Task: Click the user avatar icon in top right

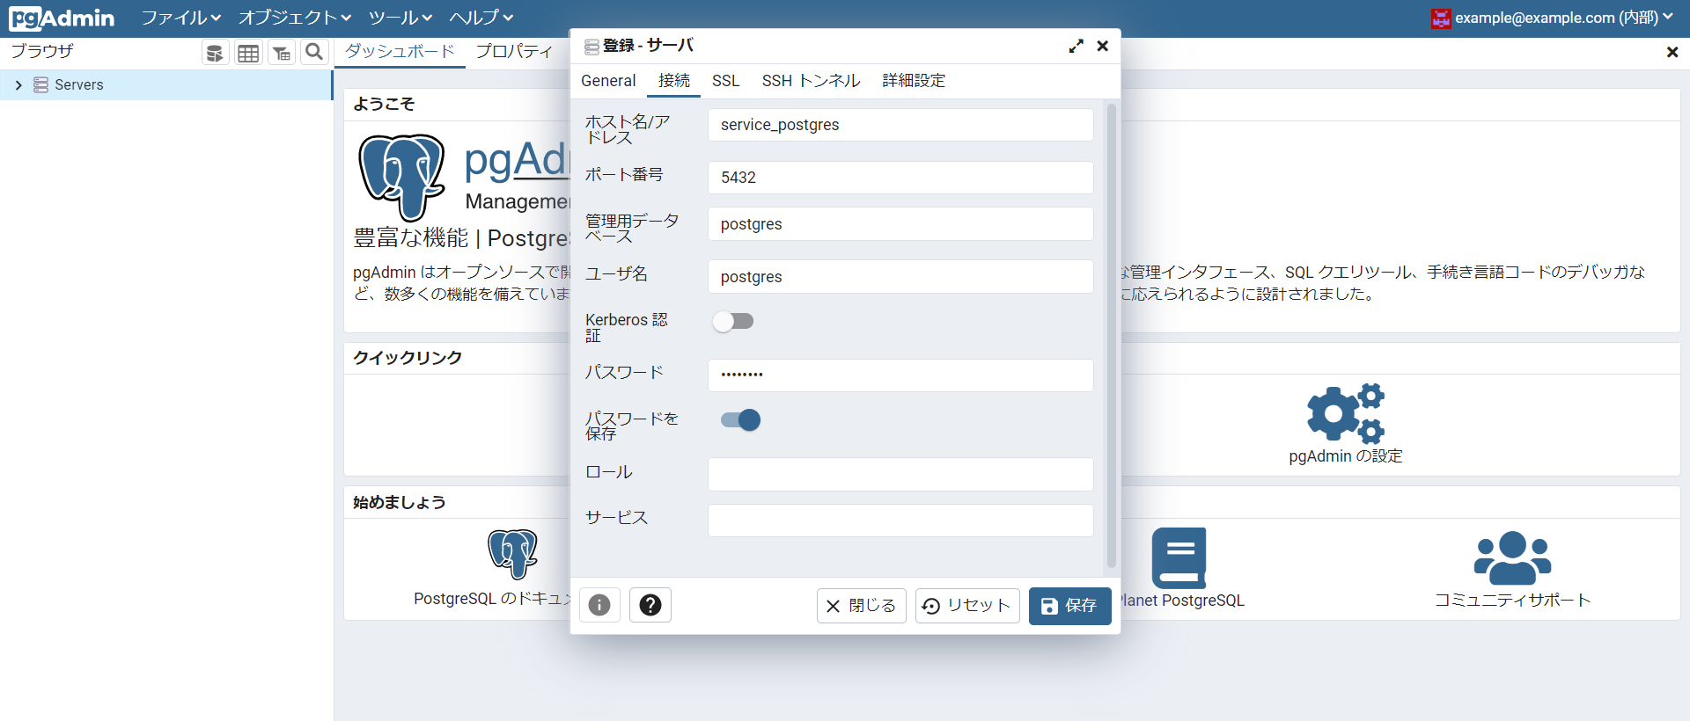Action: tap(1441, 18)
